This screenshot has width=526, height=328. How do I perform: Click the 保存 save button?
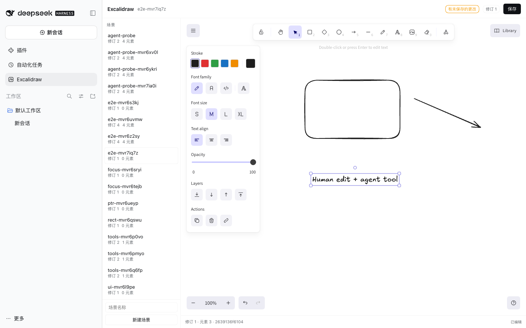pyautogui.click(x=512, y=9)
